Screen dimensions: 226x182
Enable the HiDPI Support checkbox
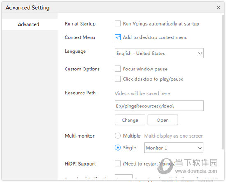point(118,163)
